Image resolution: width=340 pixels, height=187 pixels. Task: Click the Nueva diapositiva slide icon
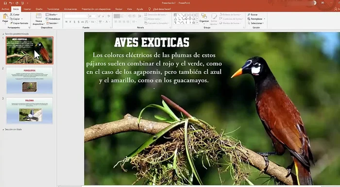pos(38,16)
